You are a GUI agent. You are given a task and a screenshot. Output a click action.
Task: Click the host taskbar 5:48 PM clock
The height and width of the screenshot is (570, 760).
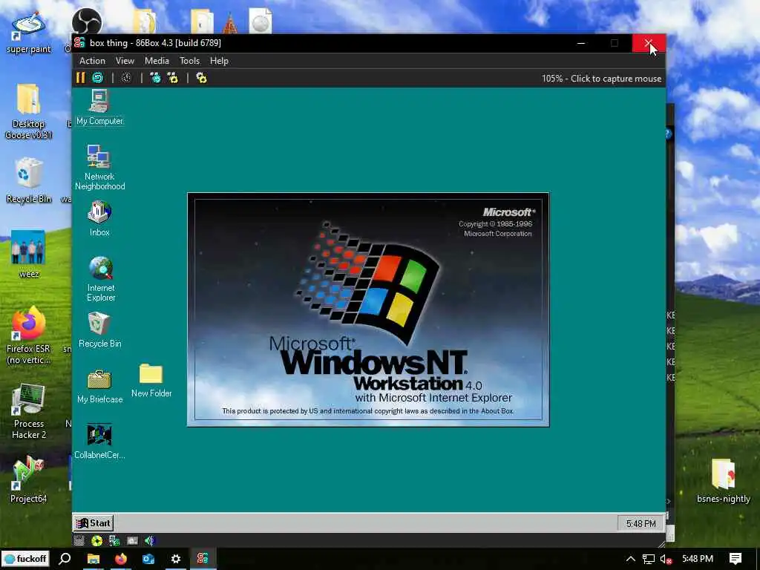click(x=698, y=559)
